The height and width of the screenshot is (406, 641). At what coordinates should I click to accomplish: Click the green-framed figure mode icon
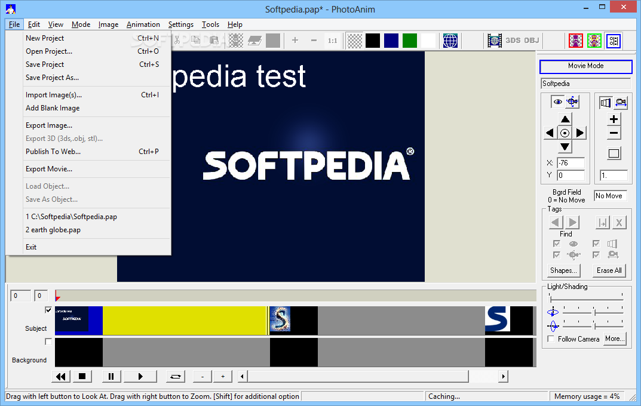coord(594,41)
